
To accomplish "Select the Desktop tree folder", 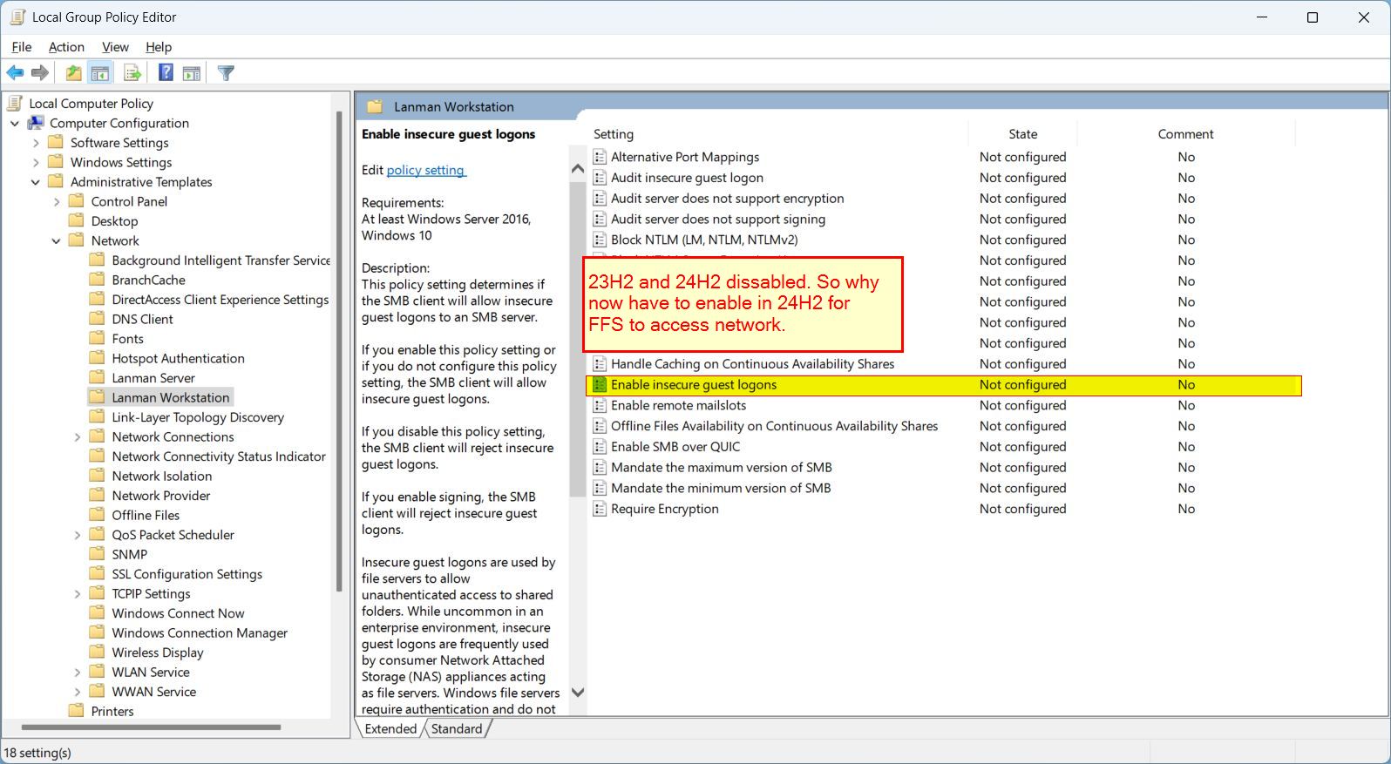I will (x=114, y=221).
